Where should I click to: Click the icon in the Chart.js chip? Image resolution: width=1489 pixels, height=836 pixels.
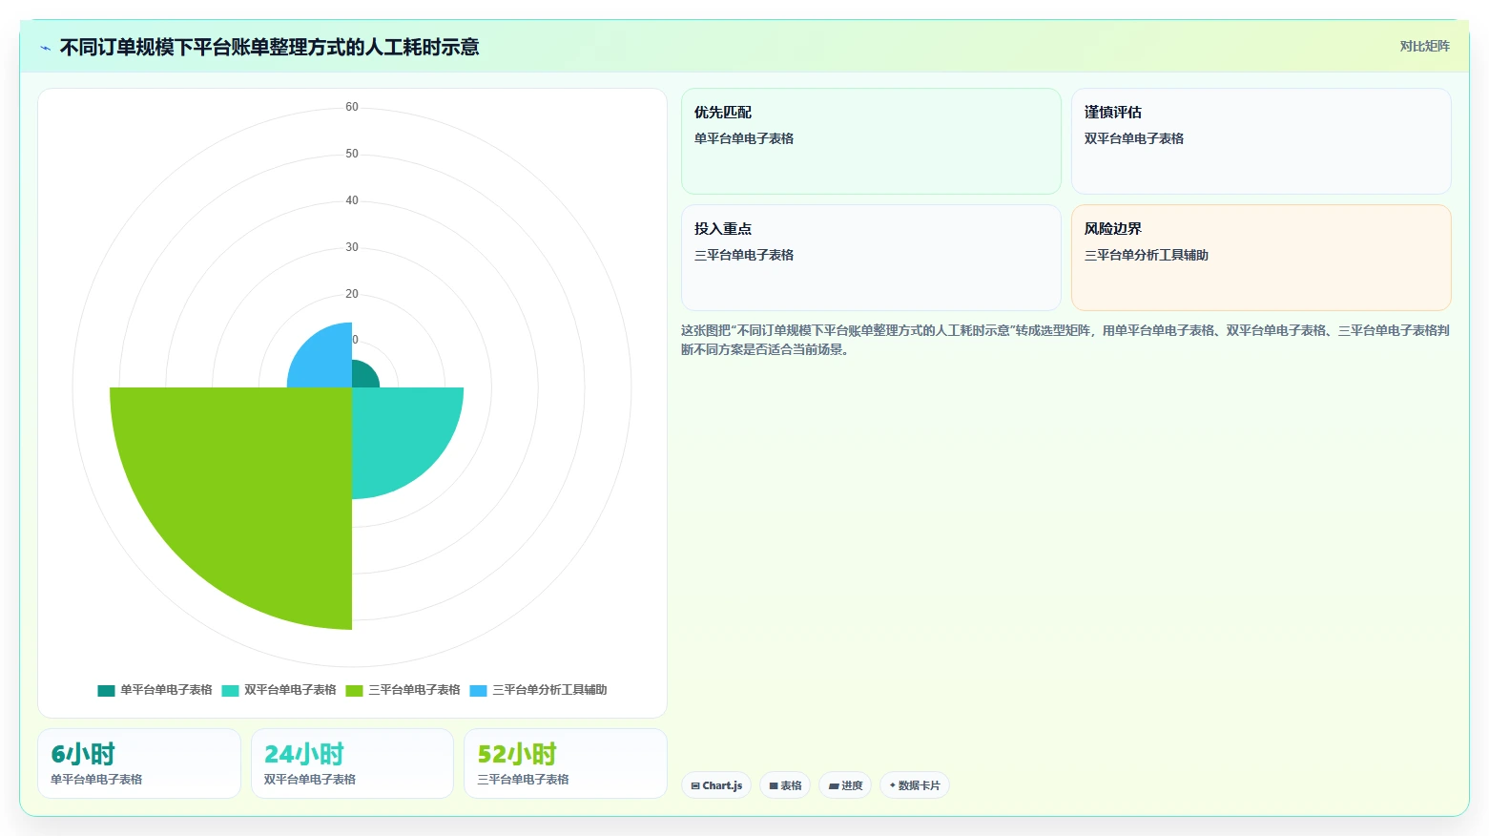coord(695,786)
